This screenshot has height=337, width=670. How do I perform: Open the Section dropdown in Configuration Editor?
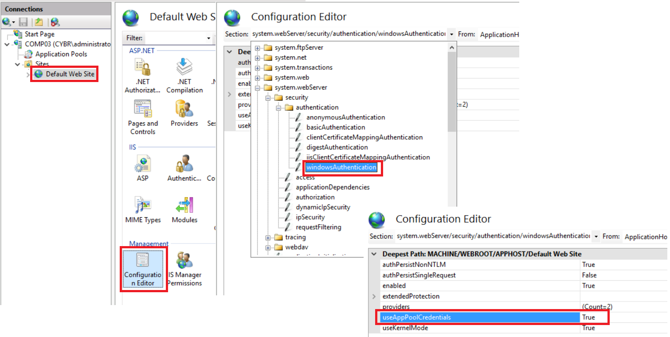(451, 34)
